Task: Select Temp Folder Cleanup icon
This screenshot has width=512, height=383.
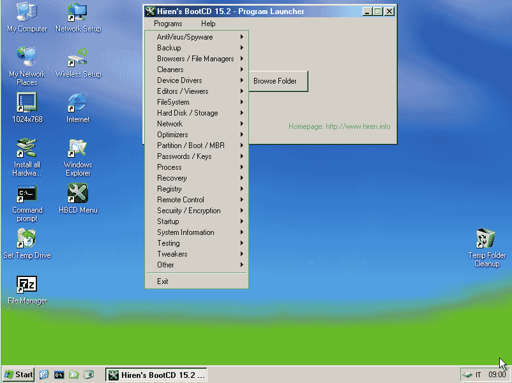Action: pyautogui.click(x=486, y=248)
